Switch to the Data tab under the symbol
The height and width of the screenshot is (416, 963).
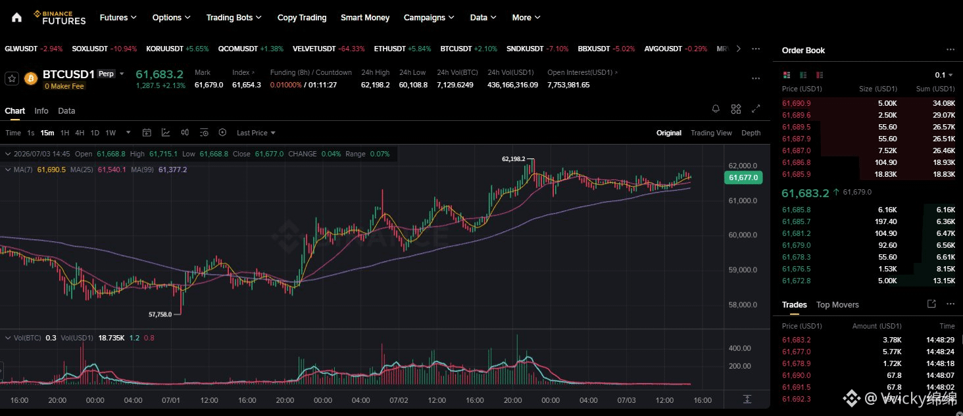pyautogui.click(x=66, y=111)
